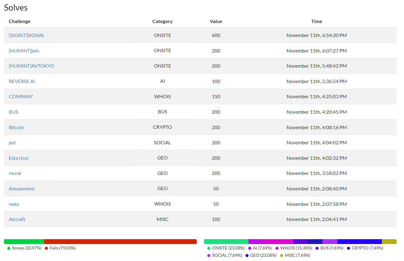404x261 pixels.
Task: Open the neko challenge link
Action: tap(14, 204)
